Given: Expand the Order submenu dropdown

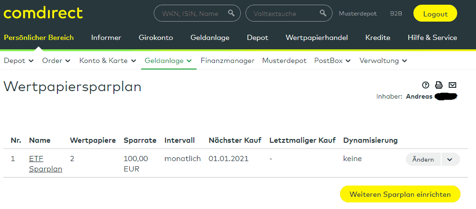Looking at the screenshot, I should [56, 61].
